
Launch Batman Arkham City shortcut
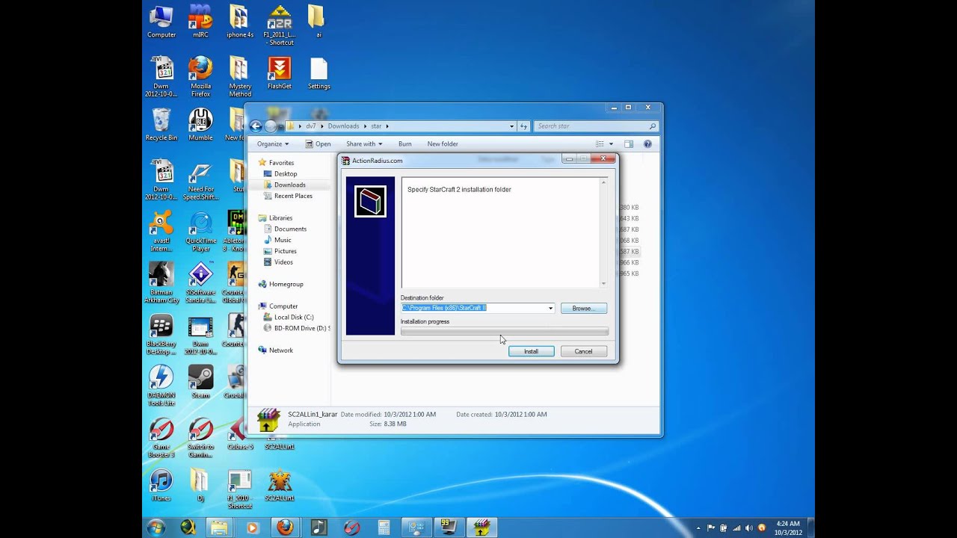(161, 282)
